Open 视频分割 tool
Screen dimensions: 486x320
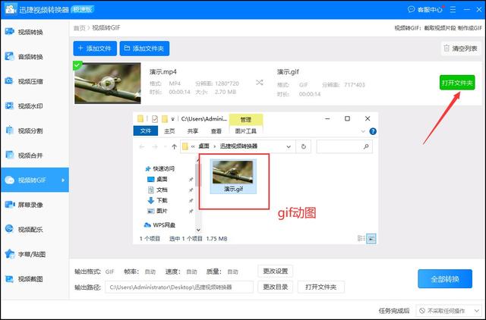point(34,130)
